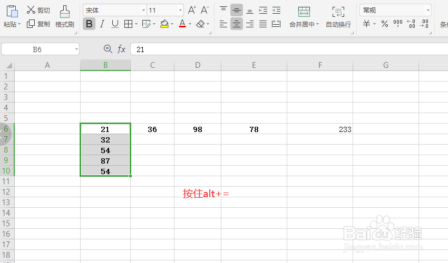The height and width of the screenshot is (263, 448).
Task: Click the zoom magnifier next to fx
Action: (x=108, y=49)
